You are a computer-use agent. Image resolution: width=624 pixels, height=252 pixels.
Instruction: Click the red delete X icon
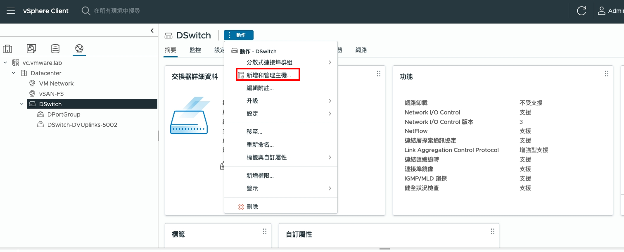click(241, 207)
